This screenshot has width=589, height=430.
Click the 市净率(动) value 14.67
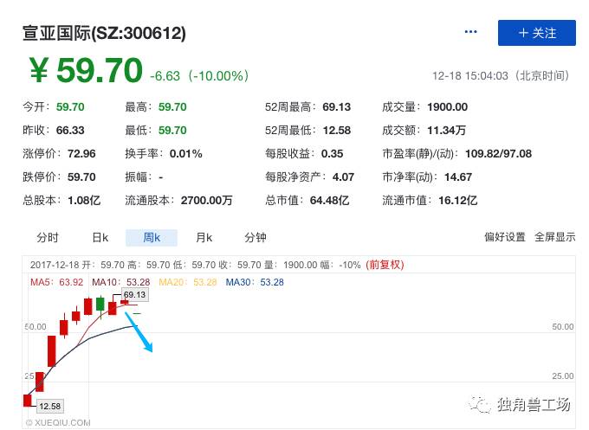[458, 176]
